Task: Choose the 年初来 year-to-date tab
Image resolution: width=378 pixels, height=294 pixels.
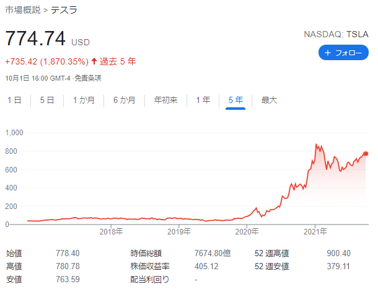Action: coord(166,100)
